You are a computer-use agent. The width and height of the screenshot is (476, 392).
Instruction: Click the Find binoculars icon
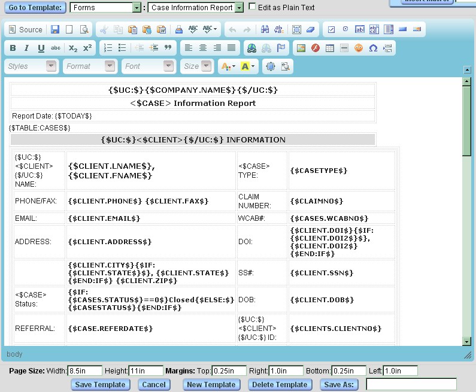pyautogui.click(x=265, y=29)
